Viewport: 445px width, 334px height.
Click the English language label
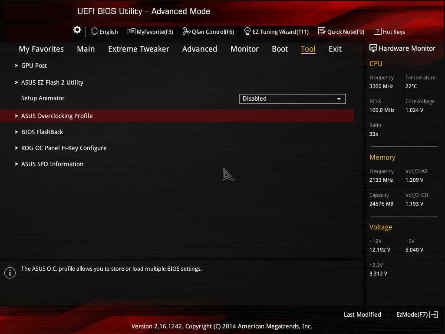pyautogui.click(x=109, y=32)
